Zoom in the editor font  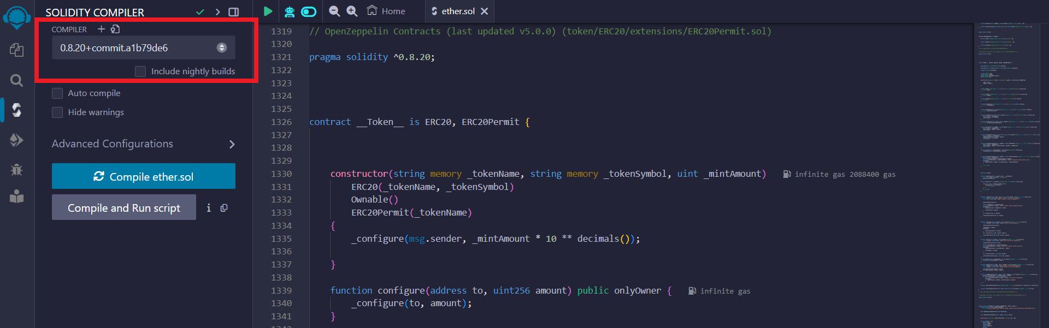point(352,11)
